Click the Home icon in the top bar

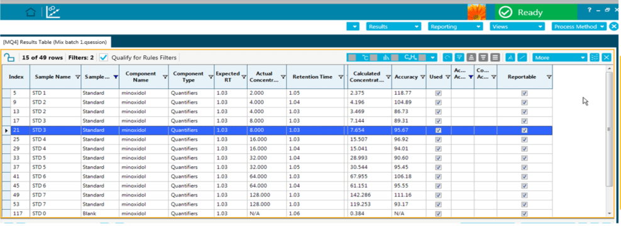[31, 13]
